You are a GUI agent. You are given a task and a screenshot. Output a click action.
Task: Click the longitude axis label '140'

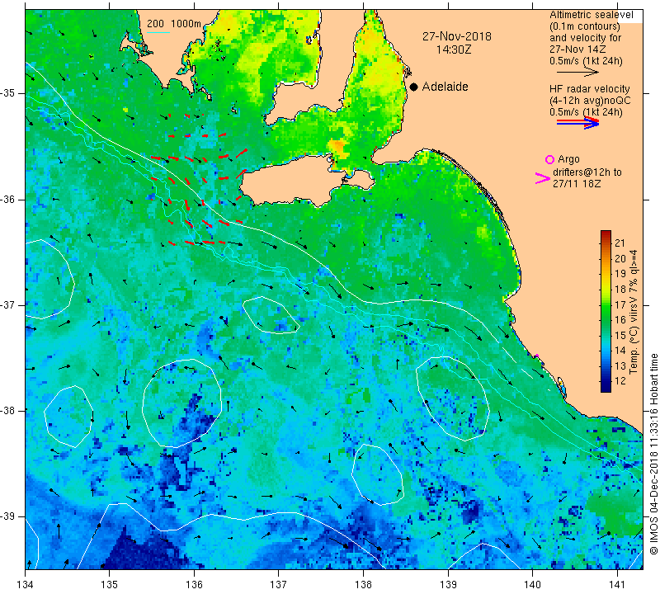click(532, 585)
